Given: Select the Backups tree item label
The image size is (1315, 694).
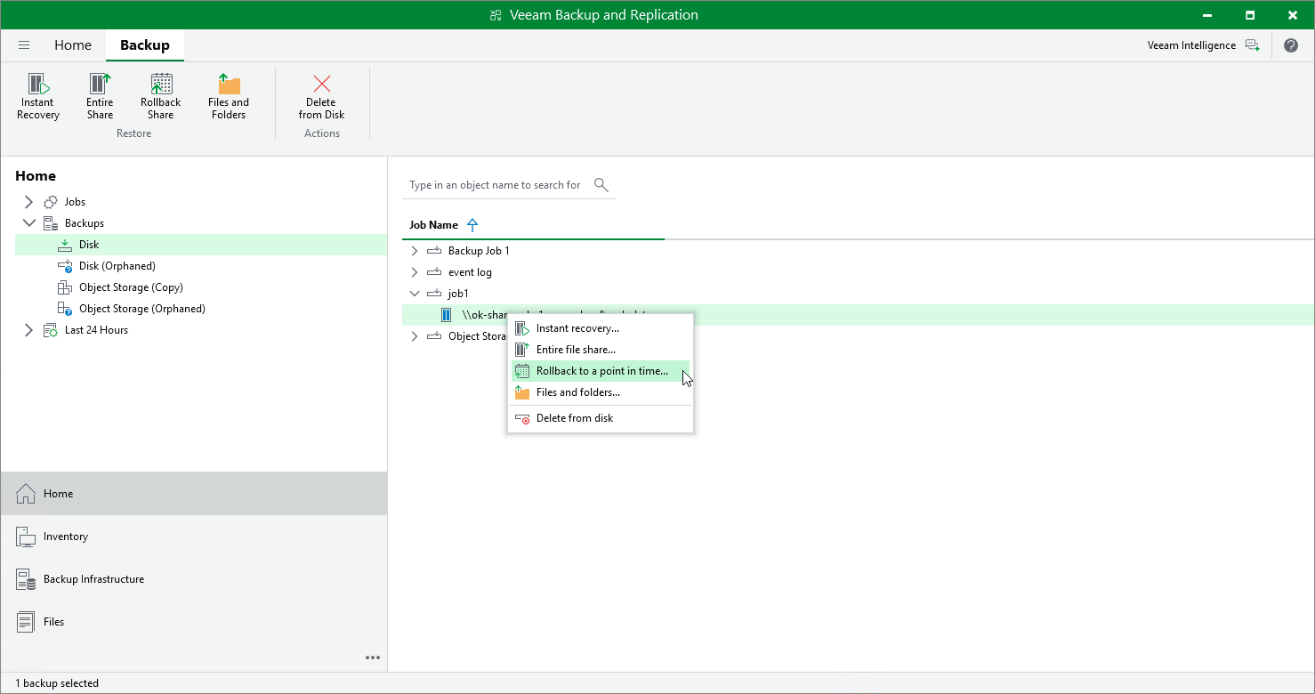Looking at the screenshot, I should tap(85, 223).
